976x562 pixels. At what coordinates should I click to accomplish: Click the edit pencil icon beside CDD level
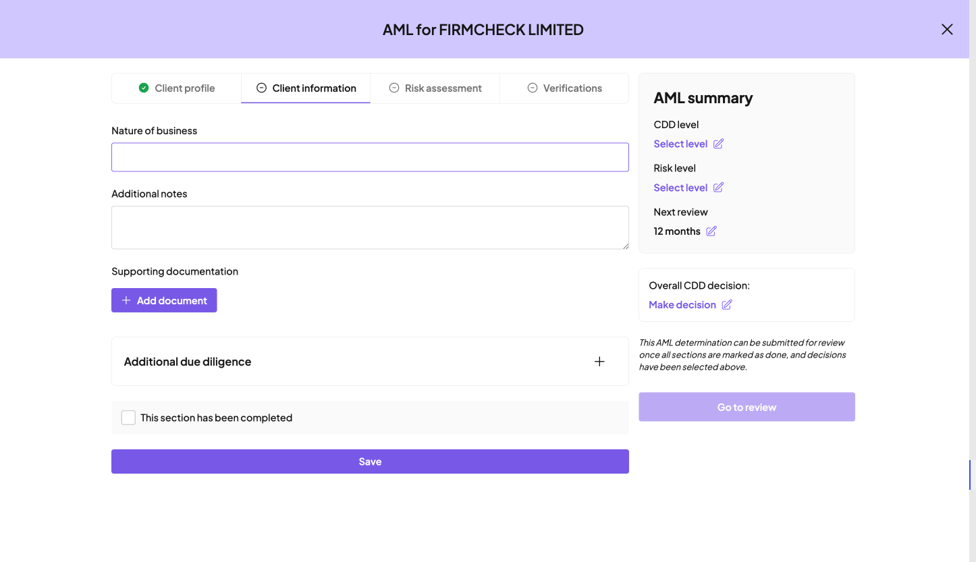coord(718,144)
